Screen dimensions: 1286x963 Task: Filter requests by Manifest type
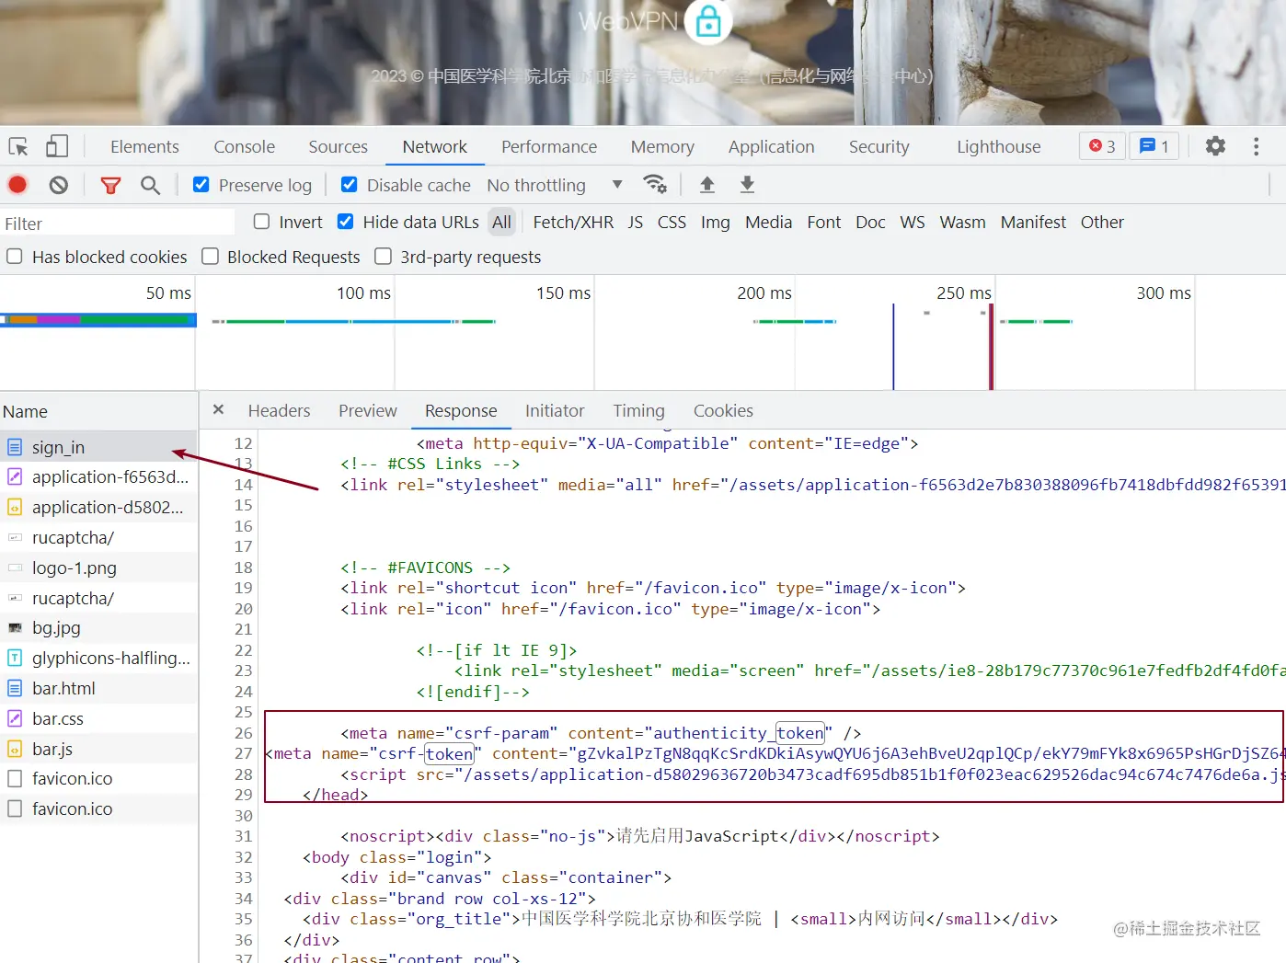(1033, 222)
